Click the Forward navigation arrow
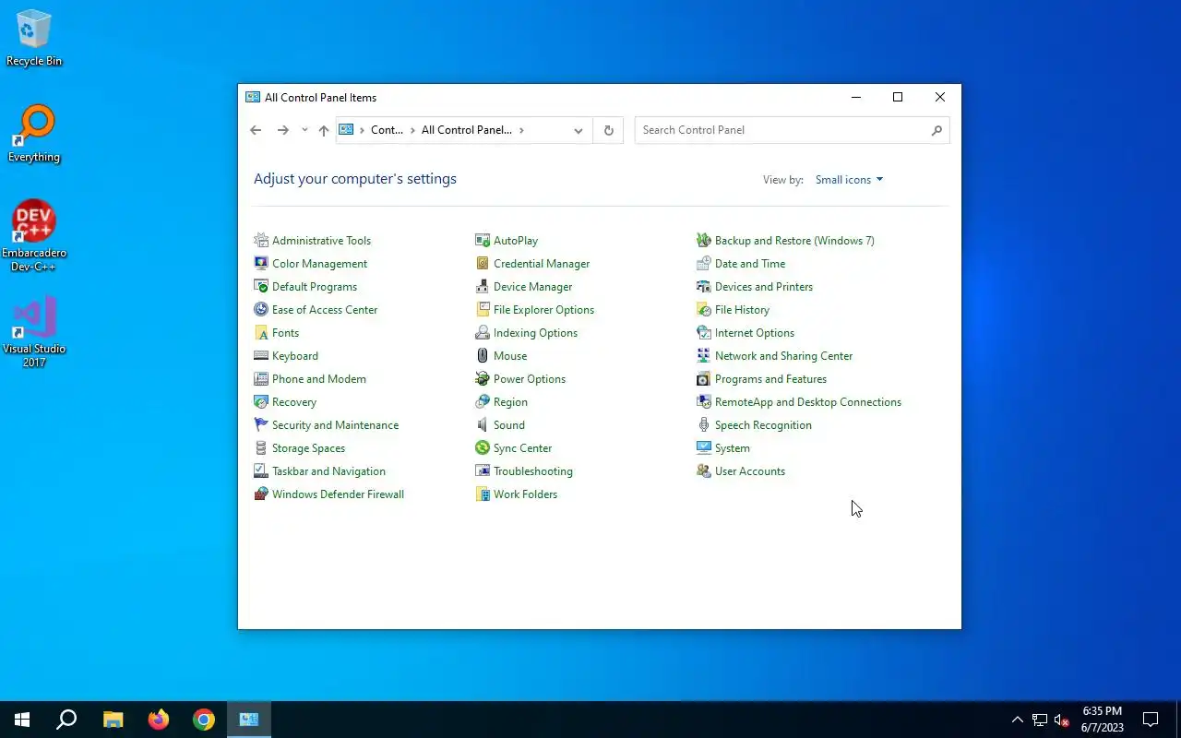Image resolution: width=1181 pixels, height=738 pixels. point(283,130)
